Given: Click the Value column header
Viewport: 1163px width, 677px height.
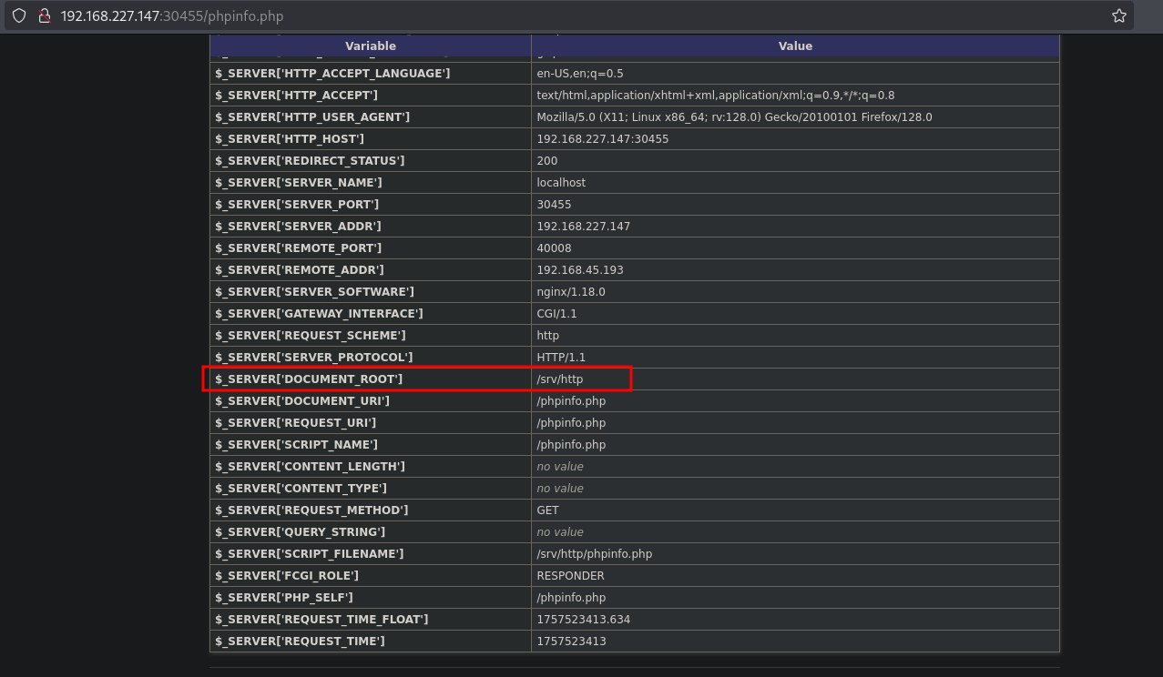Looking at the screenshot, I should pyautogui.click(x=794, y=45).
